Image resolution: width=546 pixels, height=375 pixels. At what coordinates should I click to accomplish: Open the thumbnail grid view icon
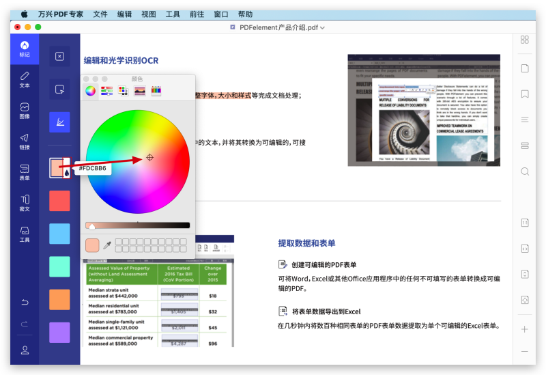pyautogui.click(x=524, y=40)
